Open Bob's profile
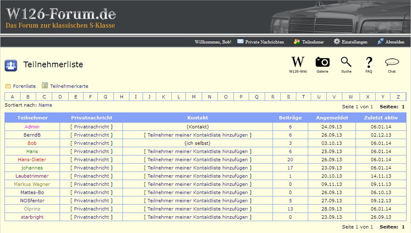Image resolution: width=411 pixels, height=233 pixels. 32,143
